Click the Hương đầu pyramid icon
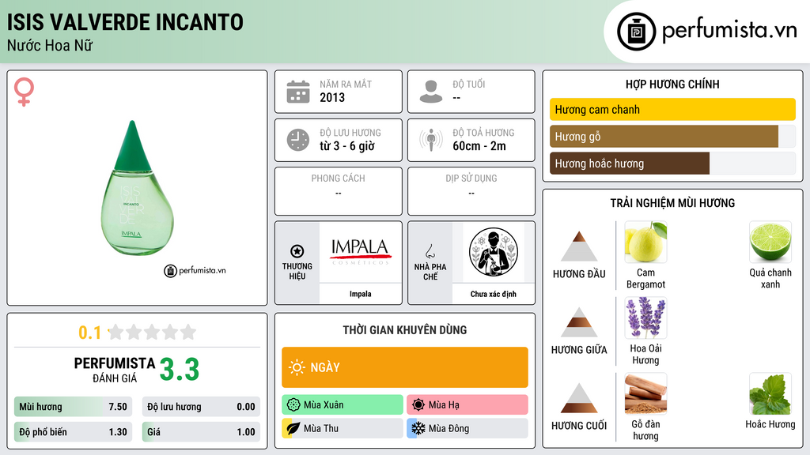This screenshot has height=455, width=810. click(x=579, y=246)
